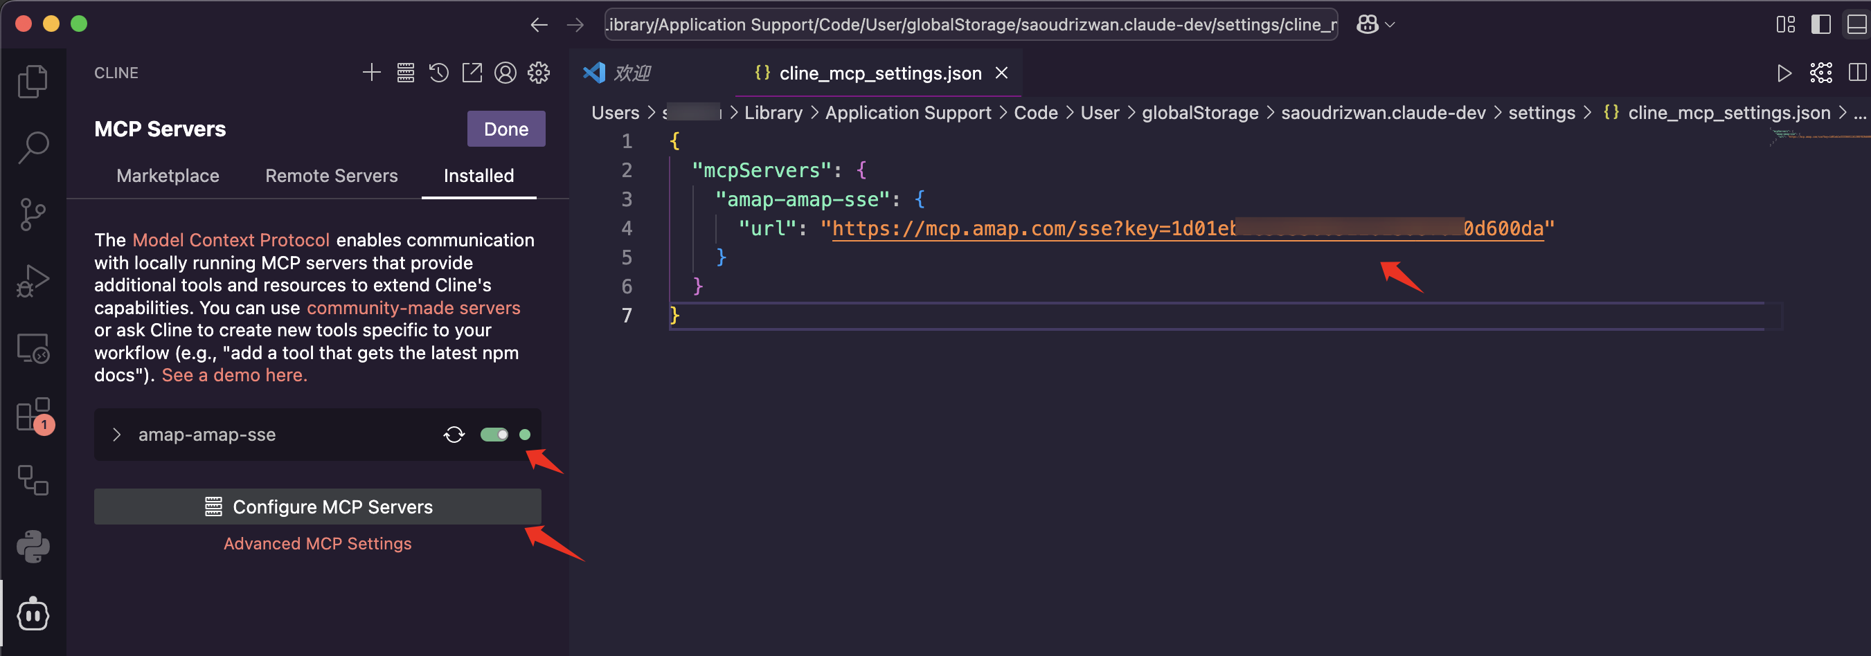Viewport: 1871px width, 656px height.
Task: Open Cline task history
Action: 439,73
